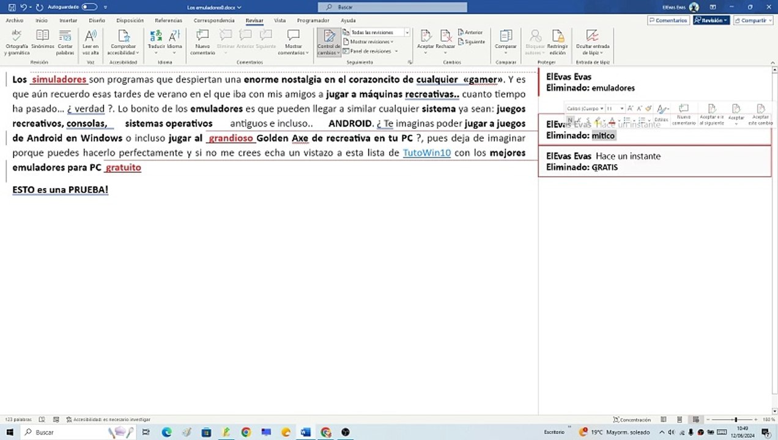Go to the Referencias tab
The width and height of the screenshot is (778, 440).
click(168, 20)
